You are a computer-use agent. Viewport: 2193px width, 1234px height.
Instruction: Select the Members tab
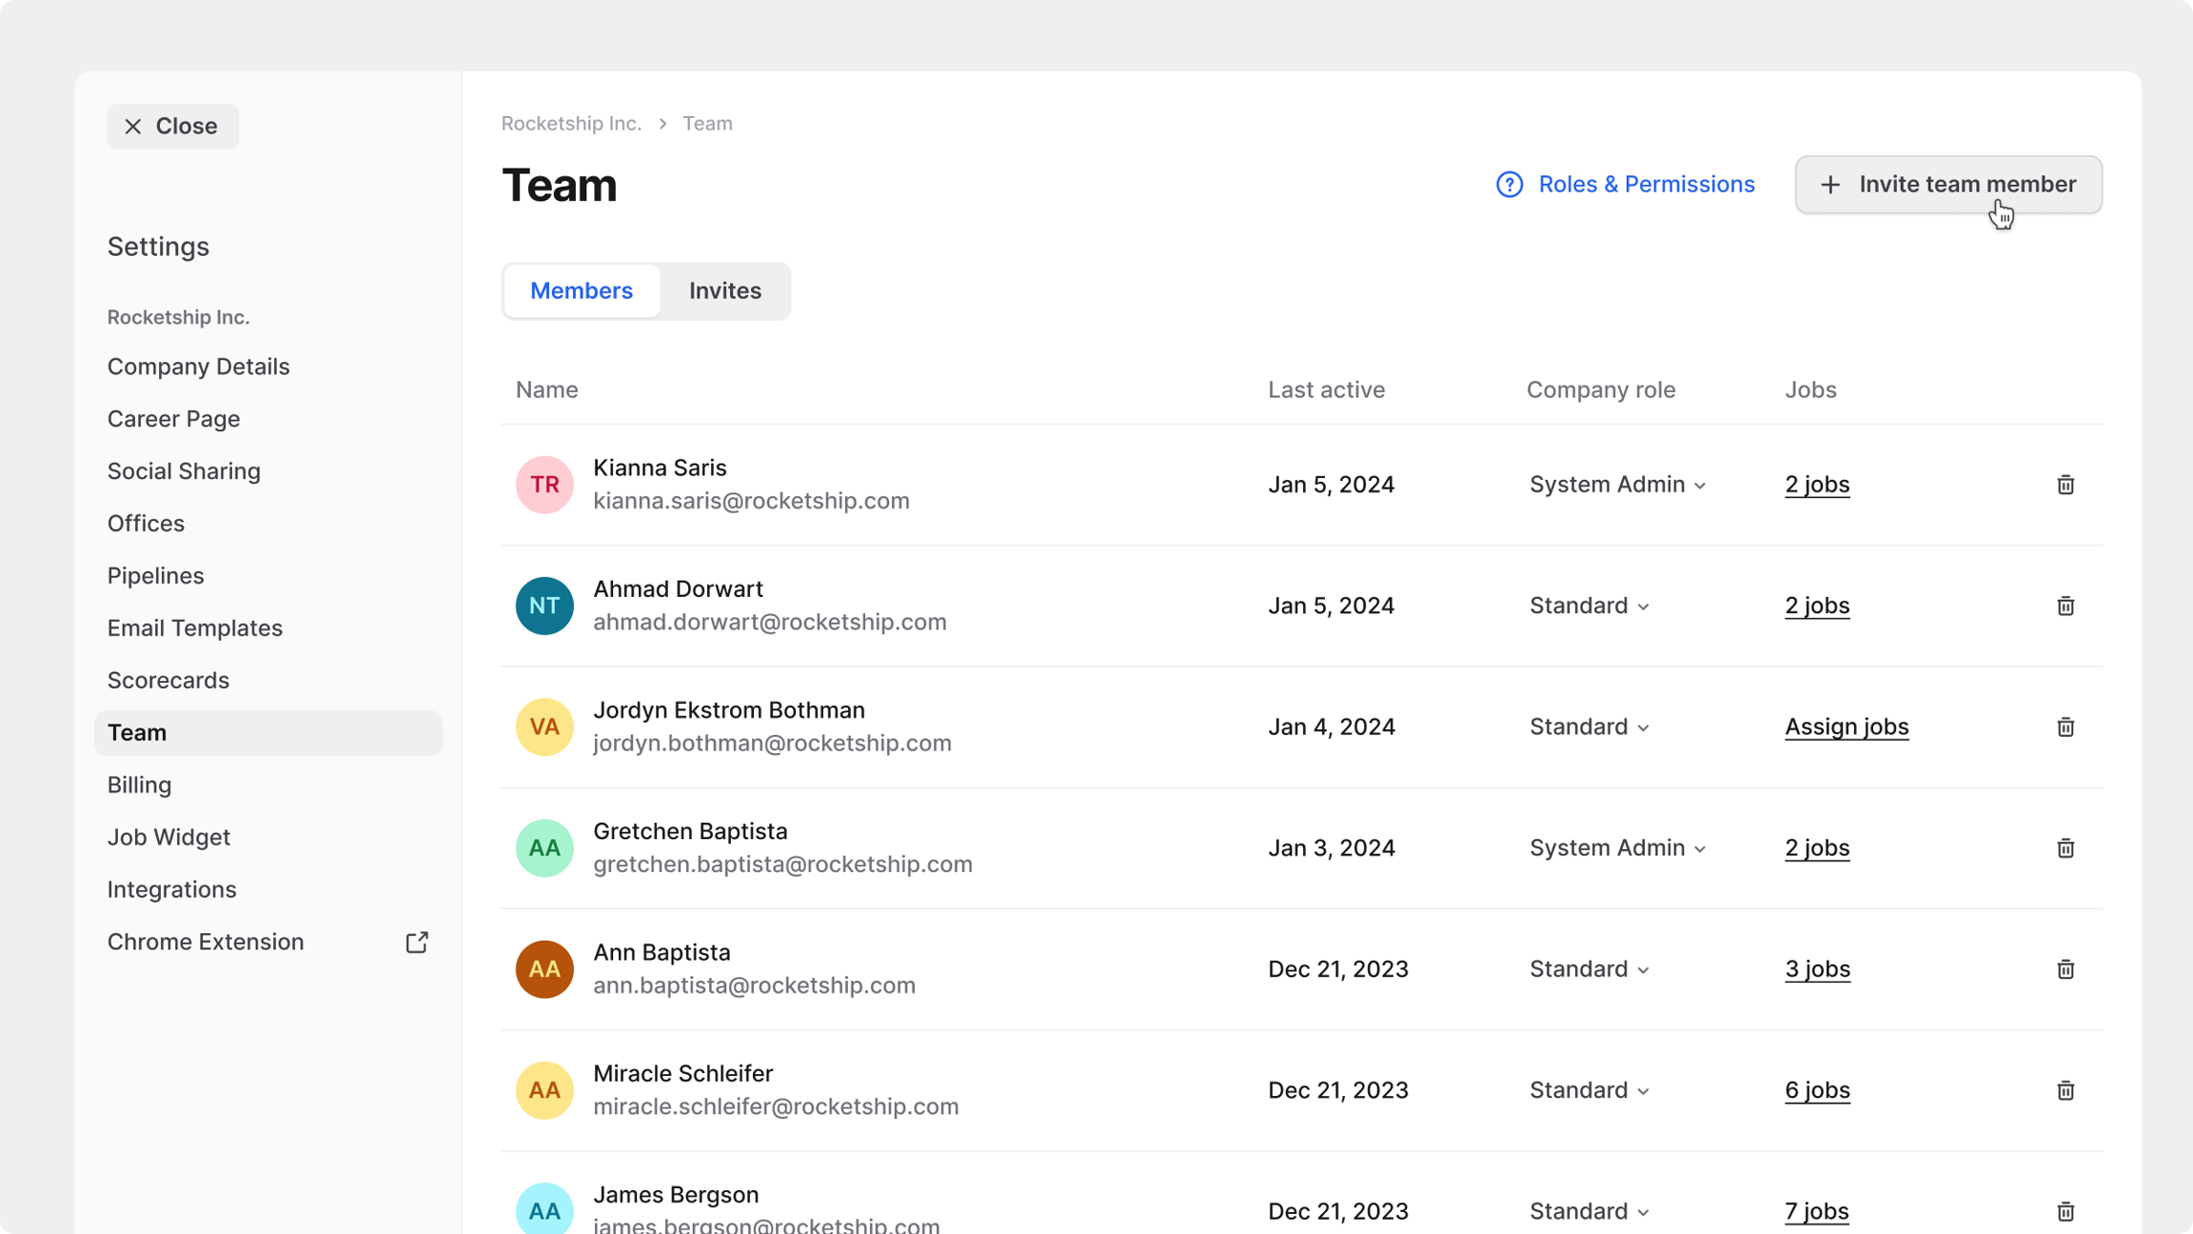[582, 290]
